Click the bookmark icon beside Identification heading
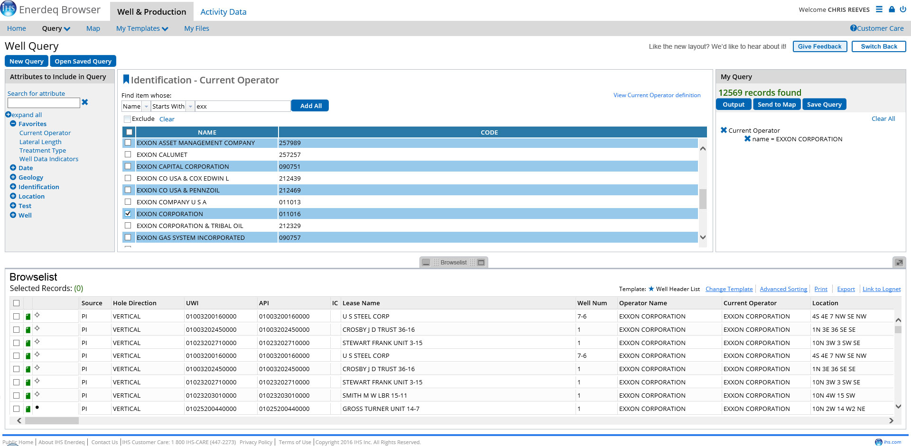Image resolution: width=911 pixels, height=446 pixels. pyautogui.click(x=126, y=80)
